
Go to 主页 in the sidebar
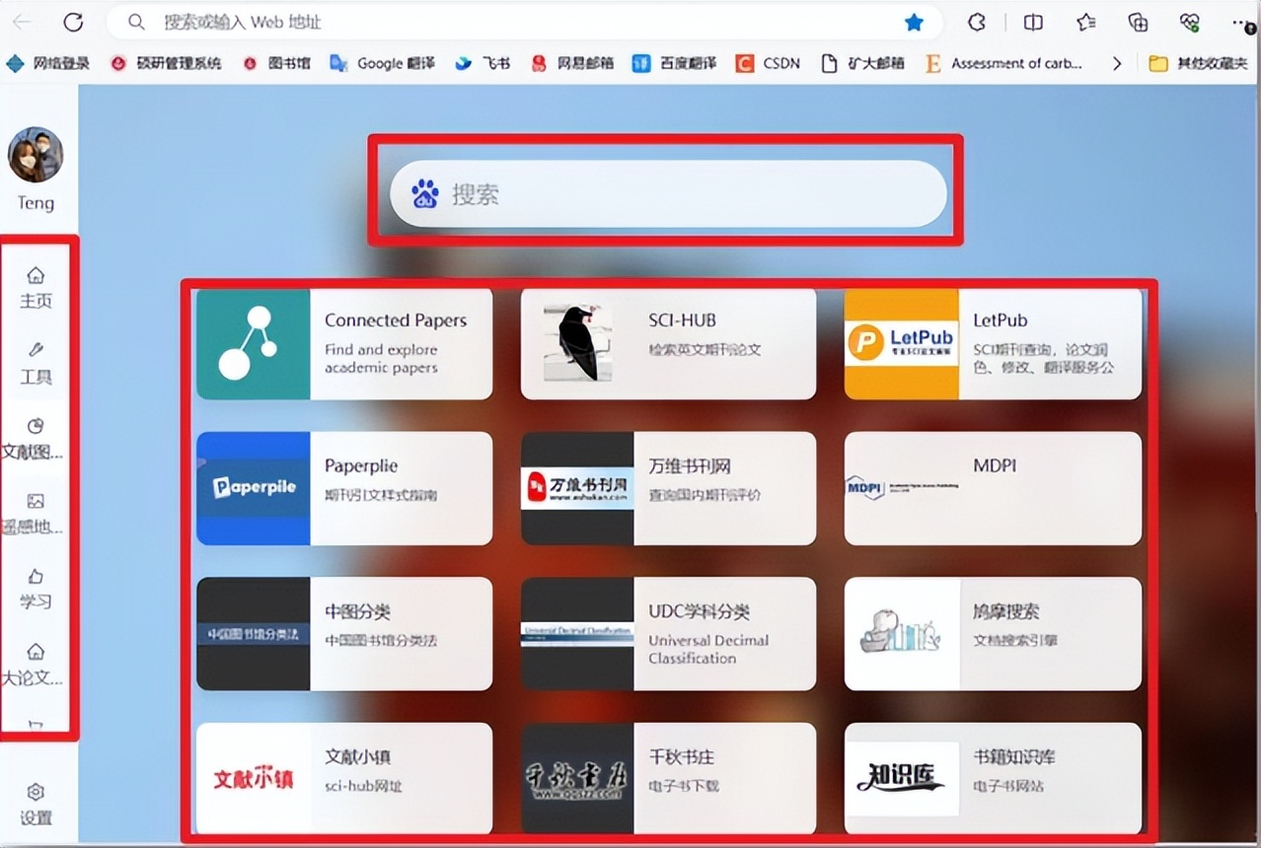pyautogui.click(x=36, y=287)
